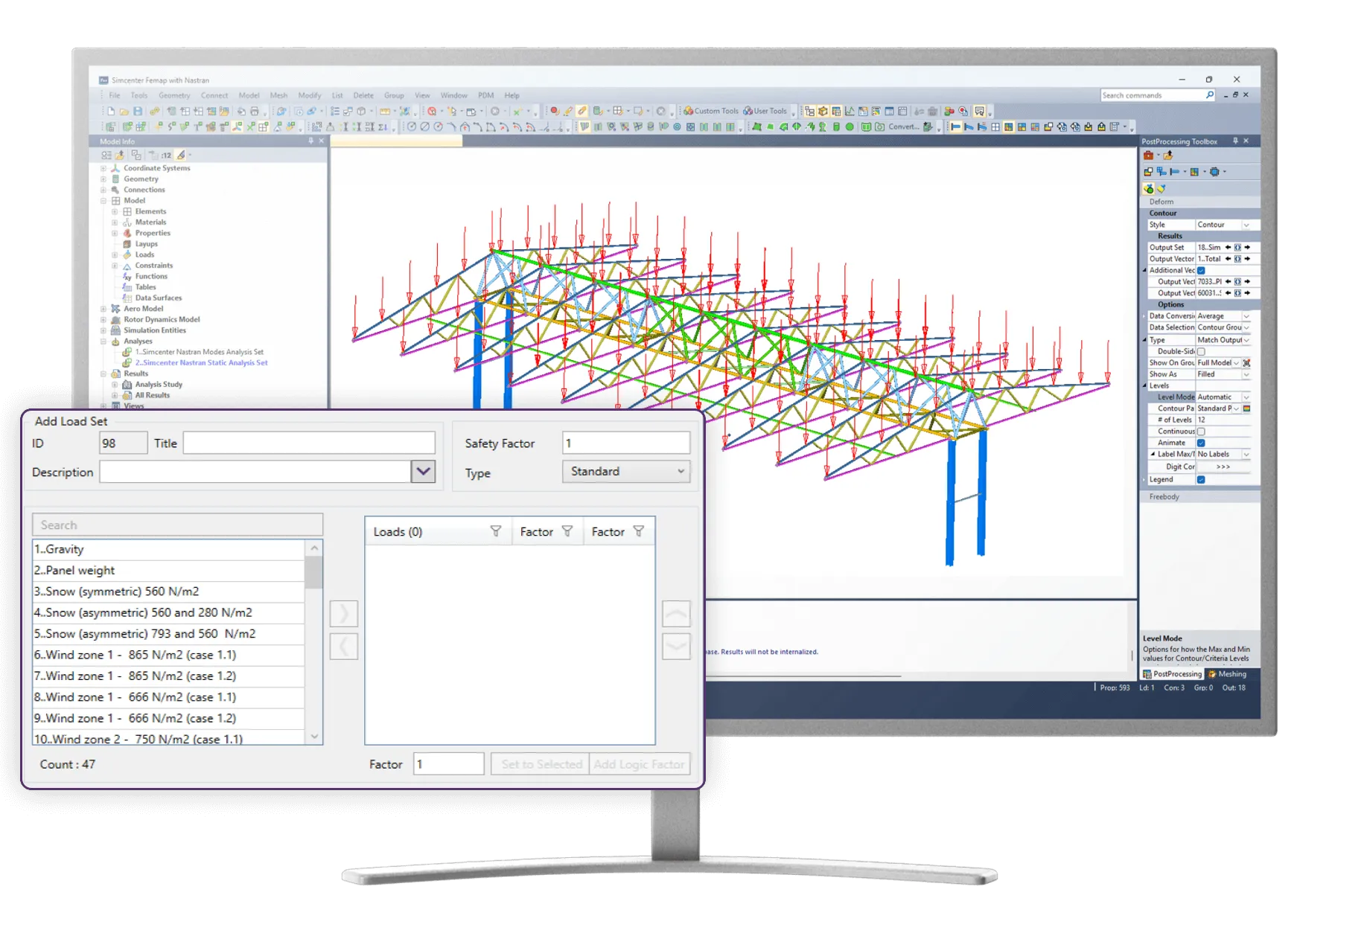Click the bottom Factor input field
This screenshot has width=1367, height=933.
pyautogui.click(x=448, y=764)
